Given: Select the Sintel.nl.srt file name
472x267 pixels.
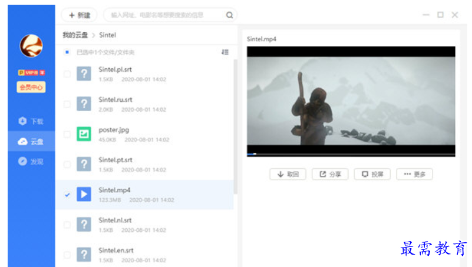Looking at the screenshot, I should pos(115,220).
